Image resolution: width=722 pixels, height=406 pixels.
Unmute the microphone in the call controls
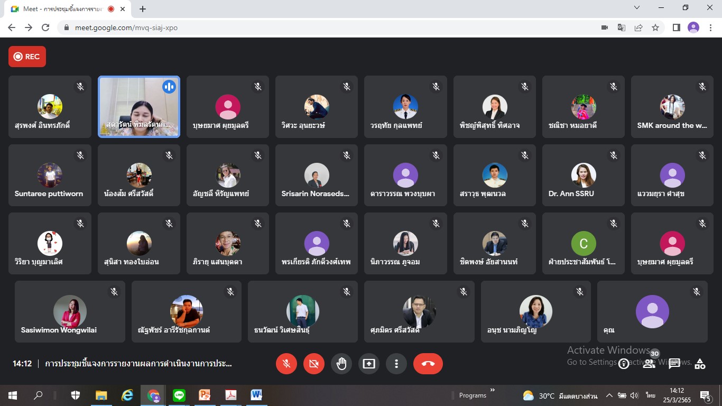tap(286, 364)
